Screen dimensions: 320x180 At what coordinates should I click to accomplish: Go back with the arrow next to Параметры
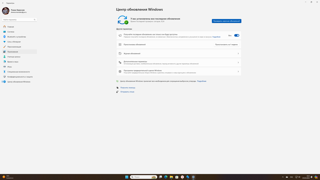tap(3, 3)
